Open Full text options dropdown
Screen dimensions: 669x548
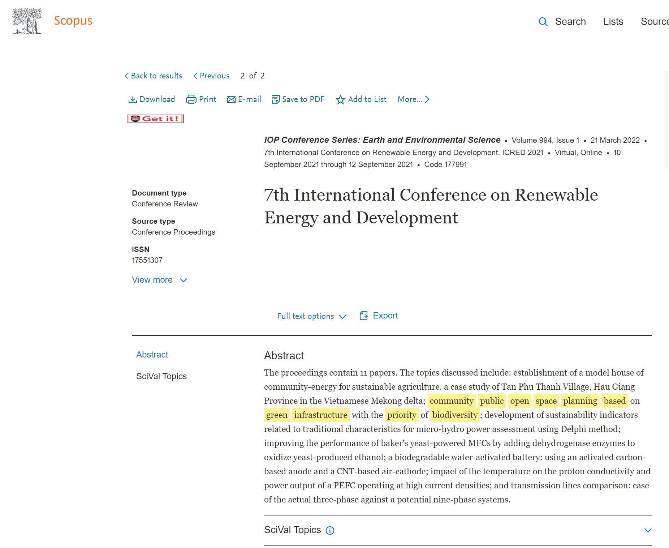tap(312, 316)
